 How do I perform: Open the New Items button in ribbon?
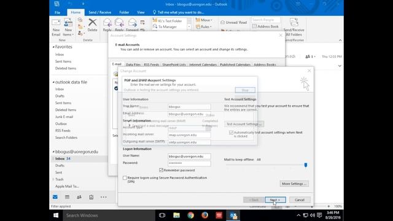point(68,28)
